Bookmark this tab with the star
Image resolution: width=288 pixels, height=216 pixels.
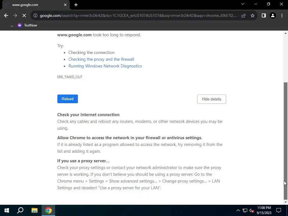tap(253, 16)
